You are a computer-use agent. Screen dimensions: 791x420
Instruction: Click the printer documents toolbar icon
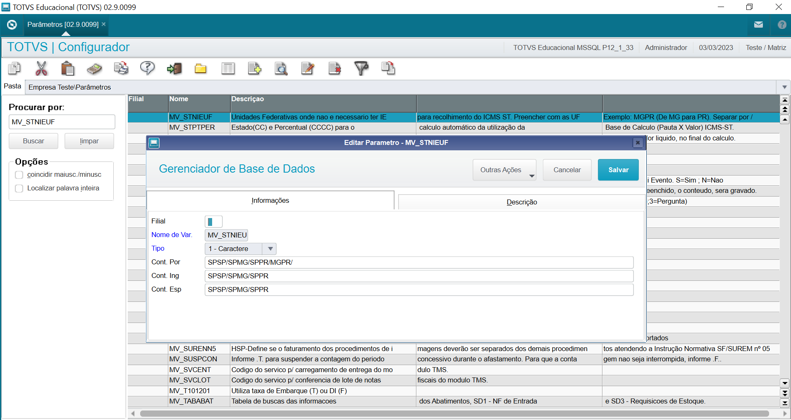(121, 68)
